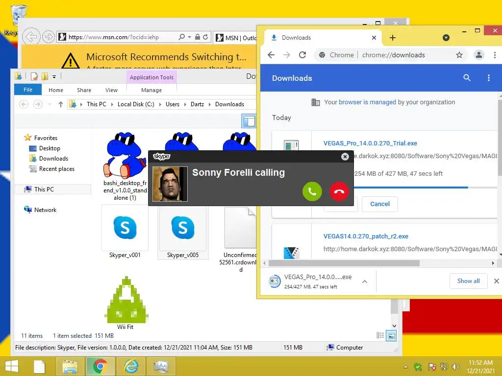Select the bashi_desktop_friend file
This screenshot has height=376, width=502.
125,166
